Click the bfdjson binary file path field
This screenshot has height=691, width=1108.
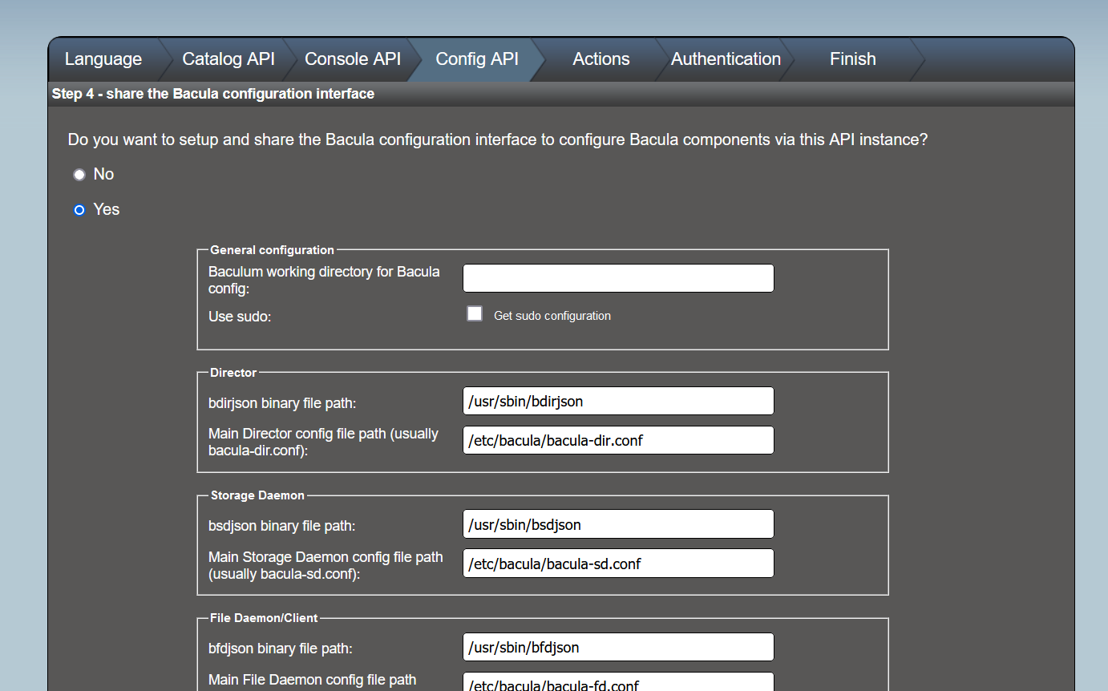pos(618,648)
